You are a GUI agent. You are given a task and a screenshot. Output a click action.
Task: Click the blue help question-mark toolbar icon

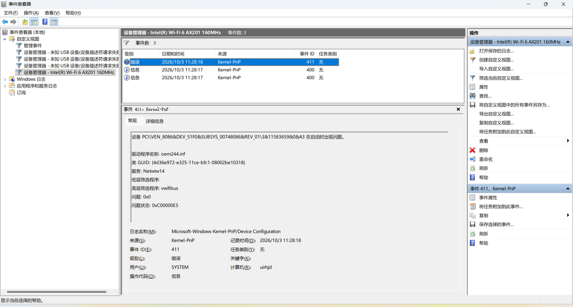[45, 22]
